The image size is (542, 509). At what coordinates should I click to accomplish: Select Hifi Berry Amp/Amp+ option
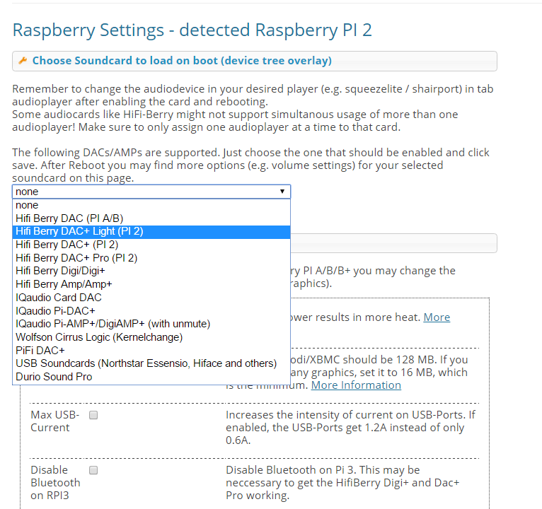pos(151,284)
